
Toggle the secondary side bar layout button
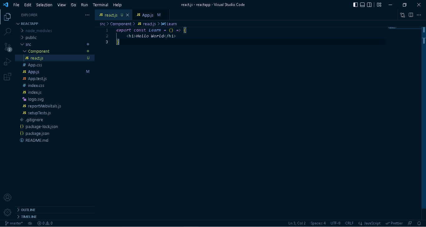point(369,5)
